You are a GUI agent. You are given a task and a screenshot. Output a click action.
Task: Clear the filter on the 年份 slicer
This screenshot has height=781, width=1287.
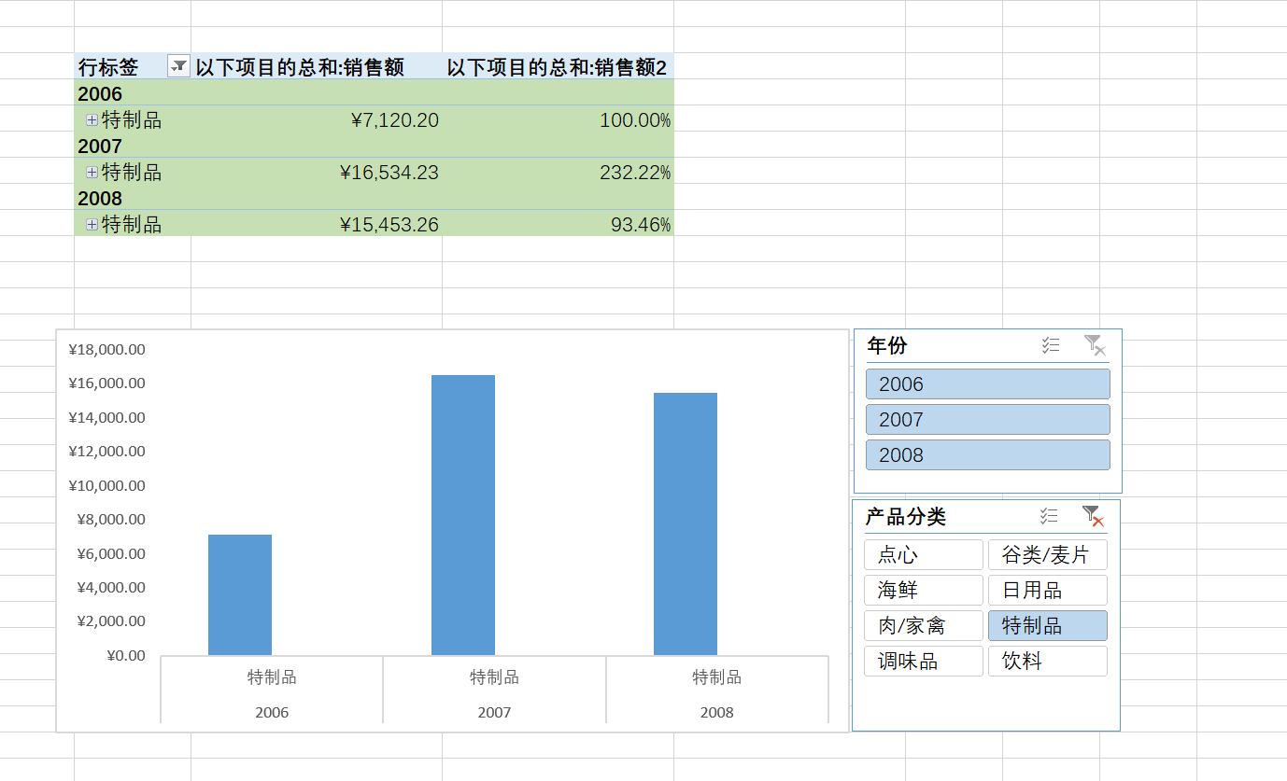[x=1095, y=345]
